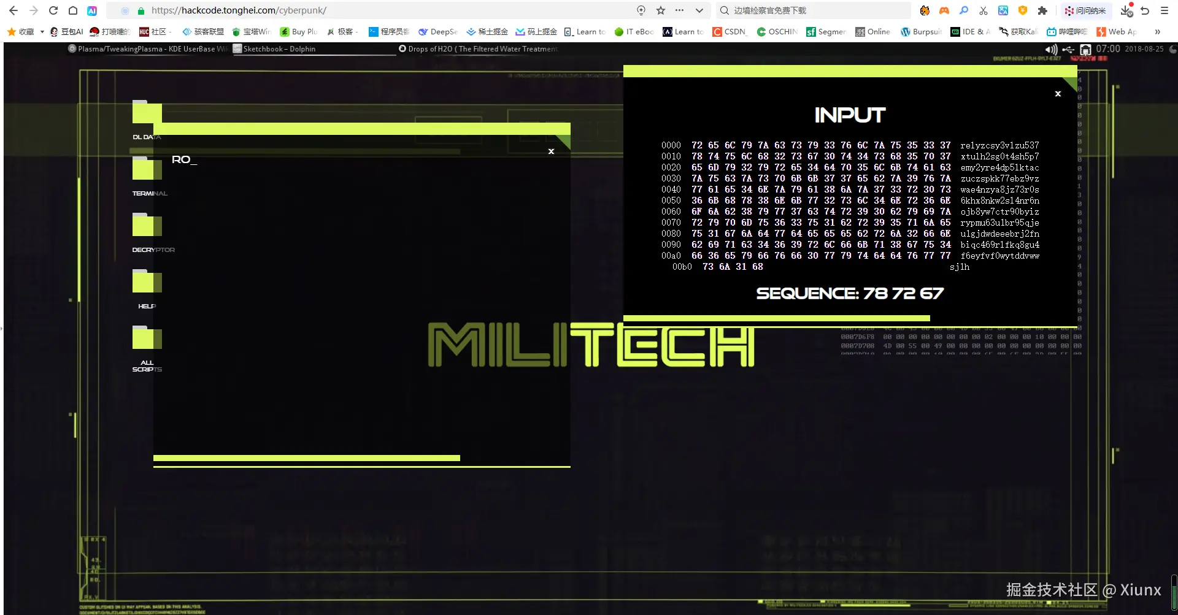Click the scissors screenshot extension icon
Image resolution: width=1178 pixels, height=615 pixels.
tap(984, 10)
